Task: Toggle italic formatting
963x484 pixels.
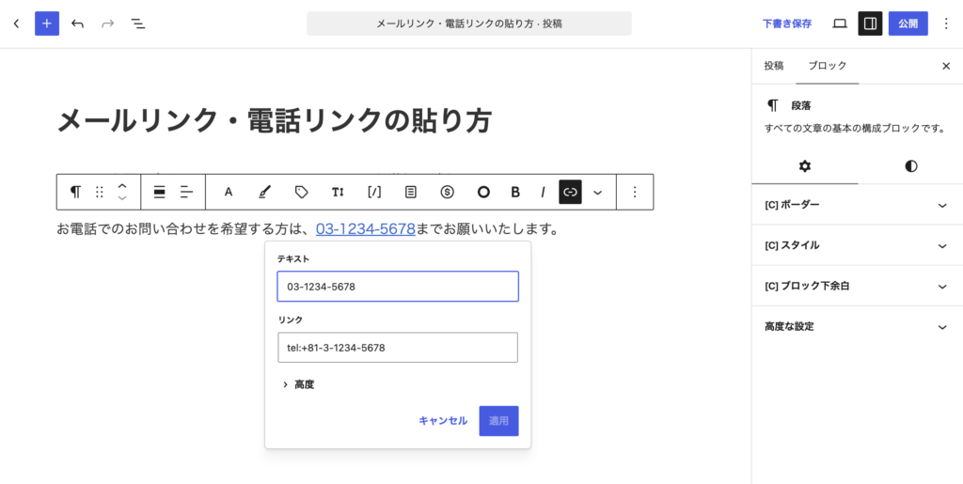Action: 543,192
